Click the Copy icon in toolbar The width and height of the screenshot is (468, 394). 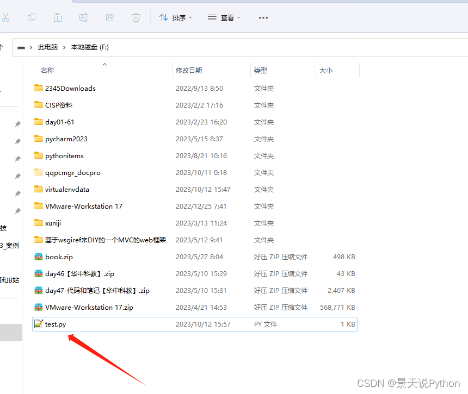[32, 17]
